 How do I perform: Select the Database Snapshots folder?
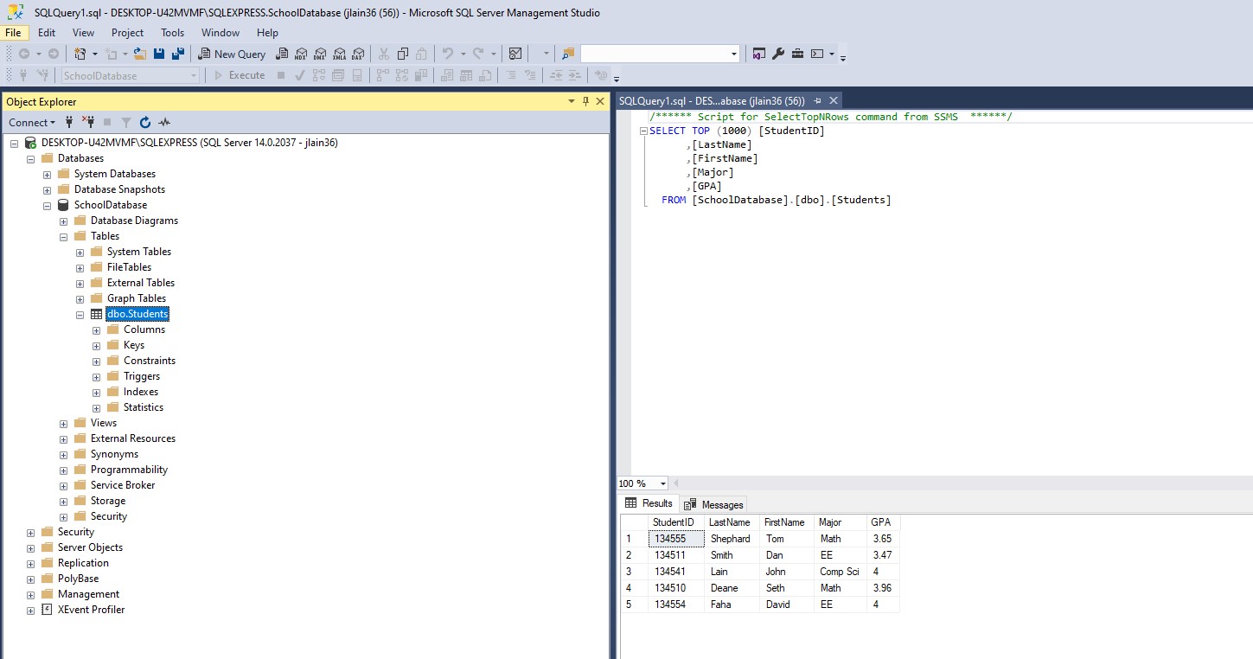pyautogui.click(x=119, y=189)
